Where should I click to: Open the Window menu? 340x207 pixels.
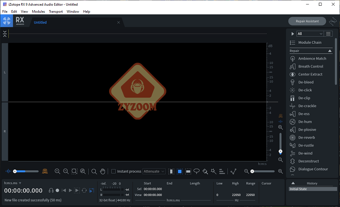[73, 11]
